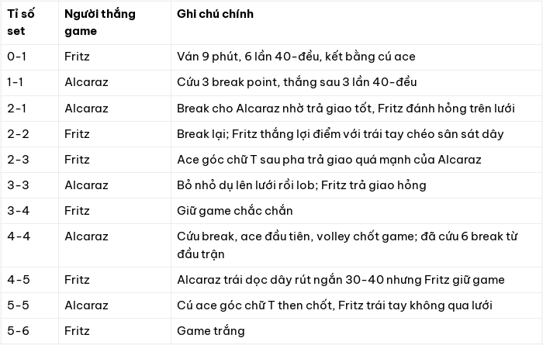This screenshot has height=345, width=543.
Task: Click the note 'Game trắng'
Action: pyautogui.click(x=210, y=331)
